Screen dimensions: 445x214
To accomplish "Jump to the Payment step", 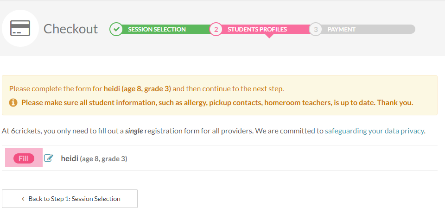I will click(x=341, y=29).
